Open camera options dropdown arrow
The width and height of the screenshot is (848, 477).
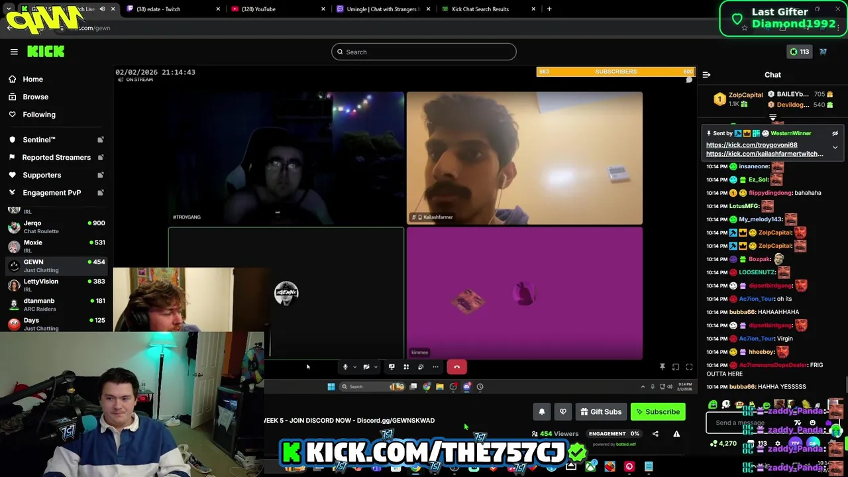coord(376,367)
